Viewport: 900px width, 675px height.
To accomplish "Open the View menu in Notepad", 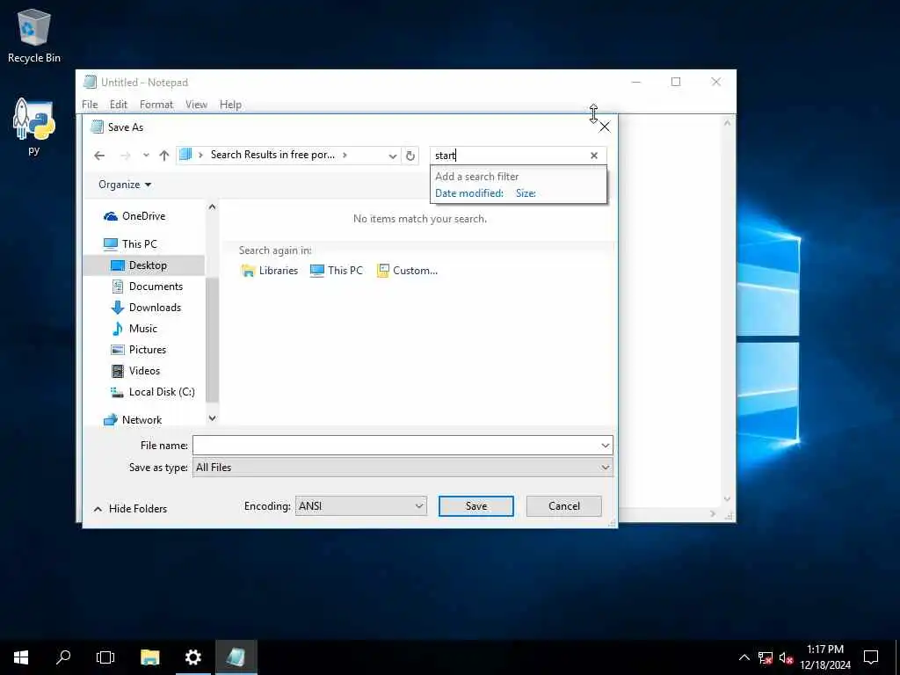I will tap(196, 105).
